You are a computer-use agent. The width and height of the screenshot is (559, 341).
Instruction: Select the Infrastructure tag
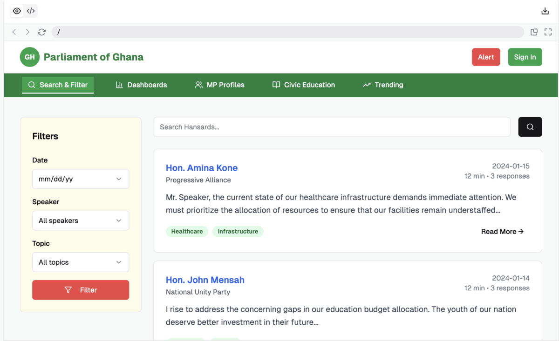238,231
